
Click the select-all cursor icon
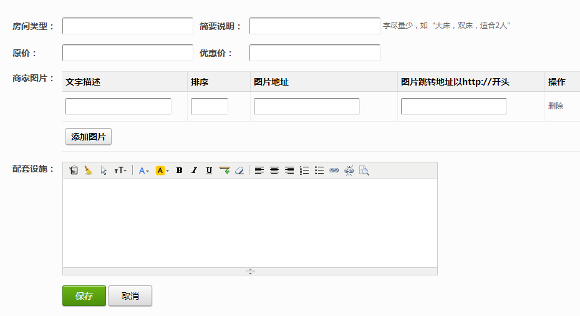point(104,170)
